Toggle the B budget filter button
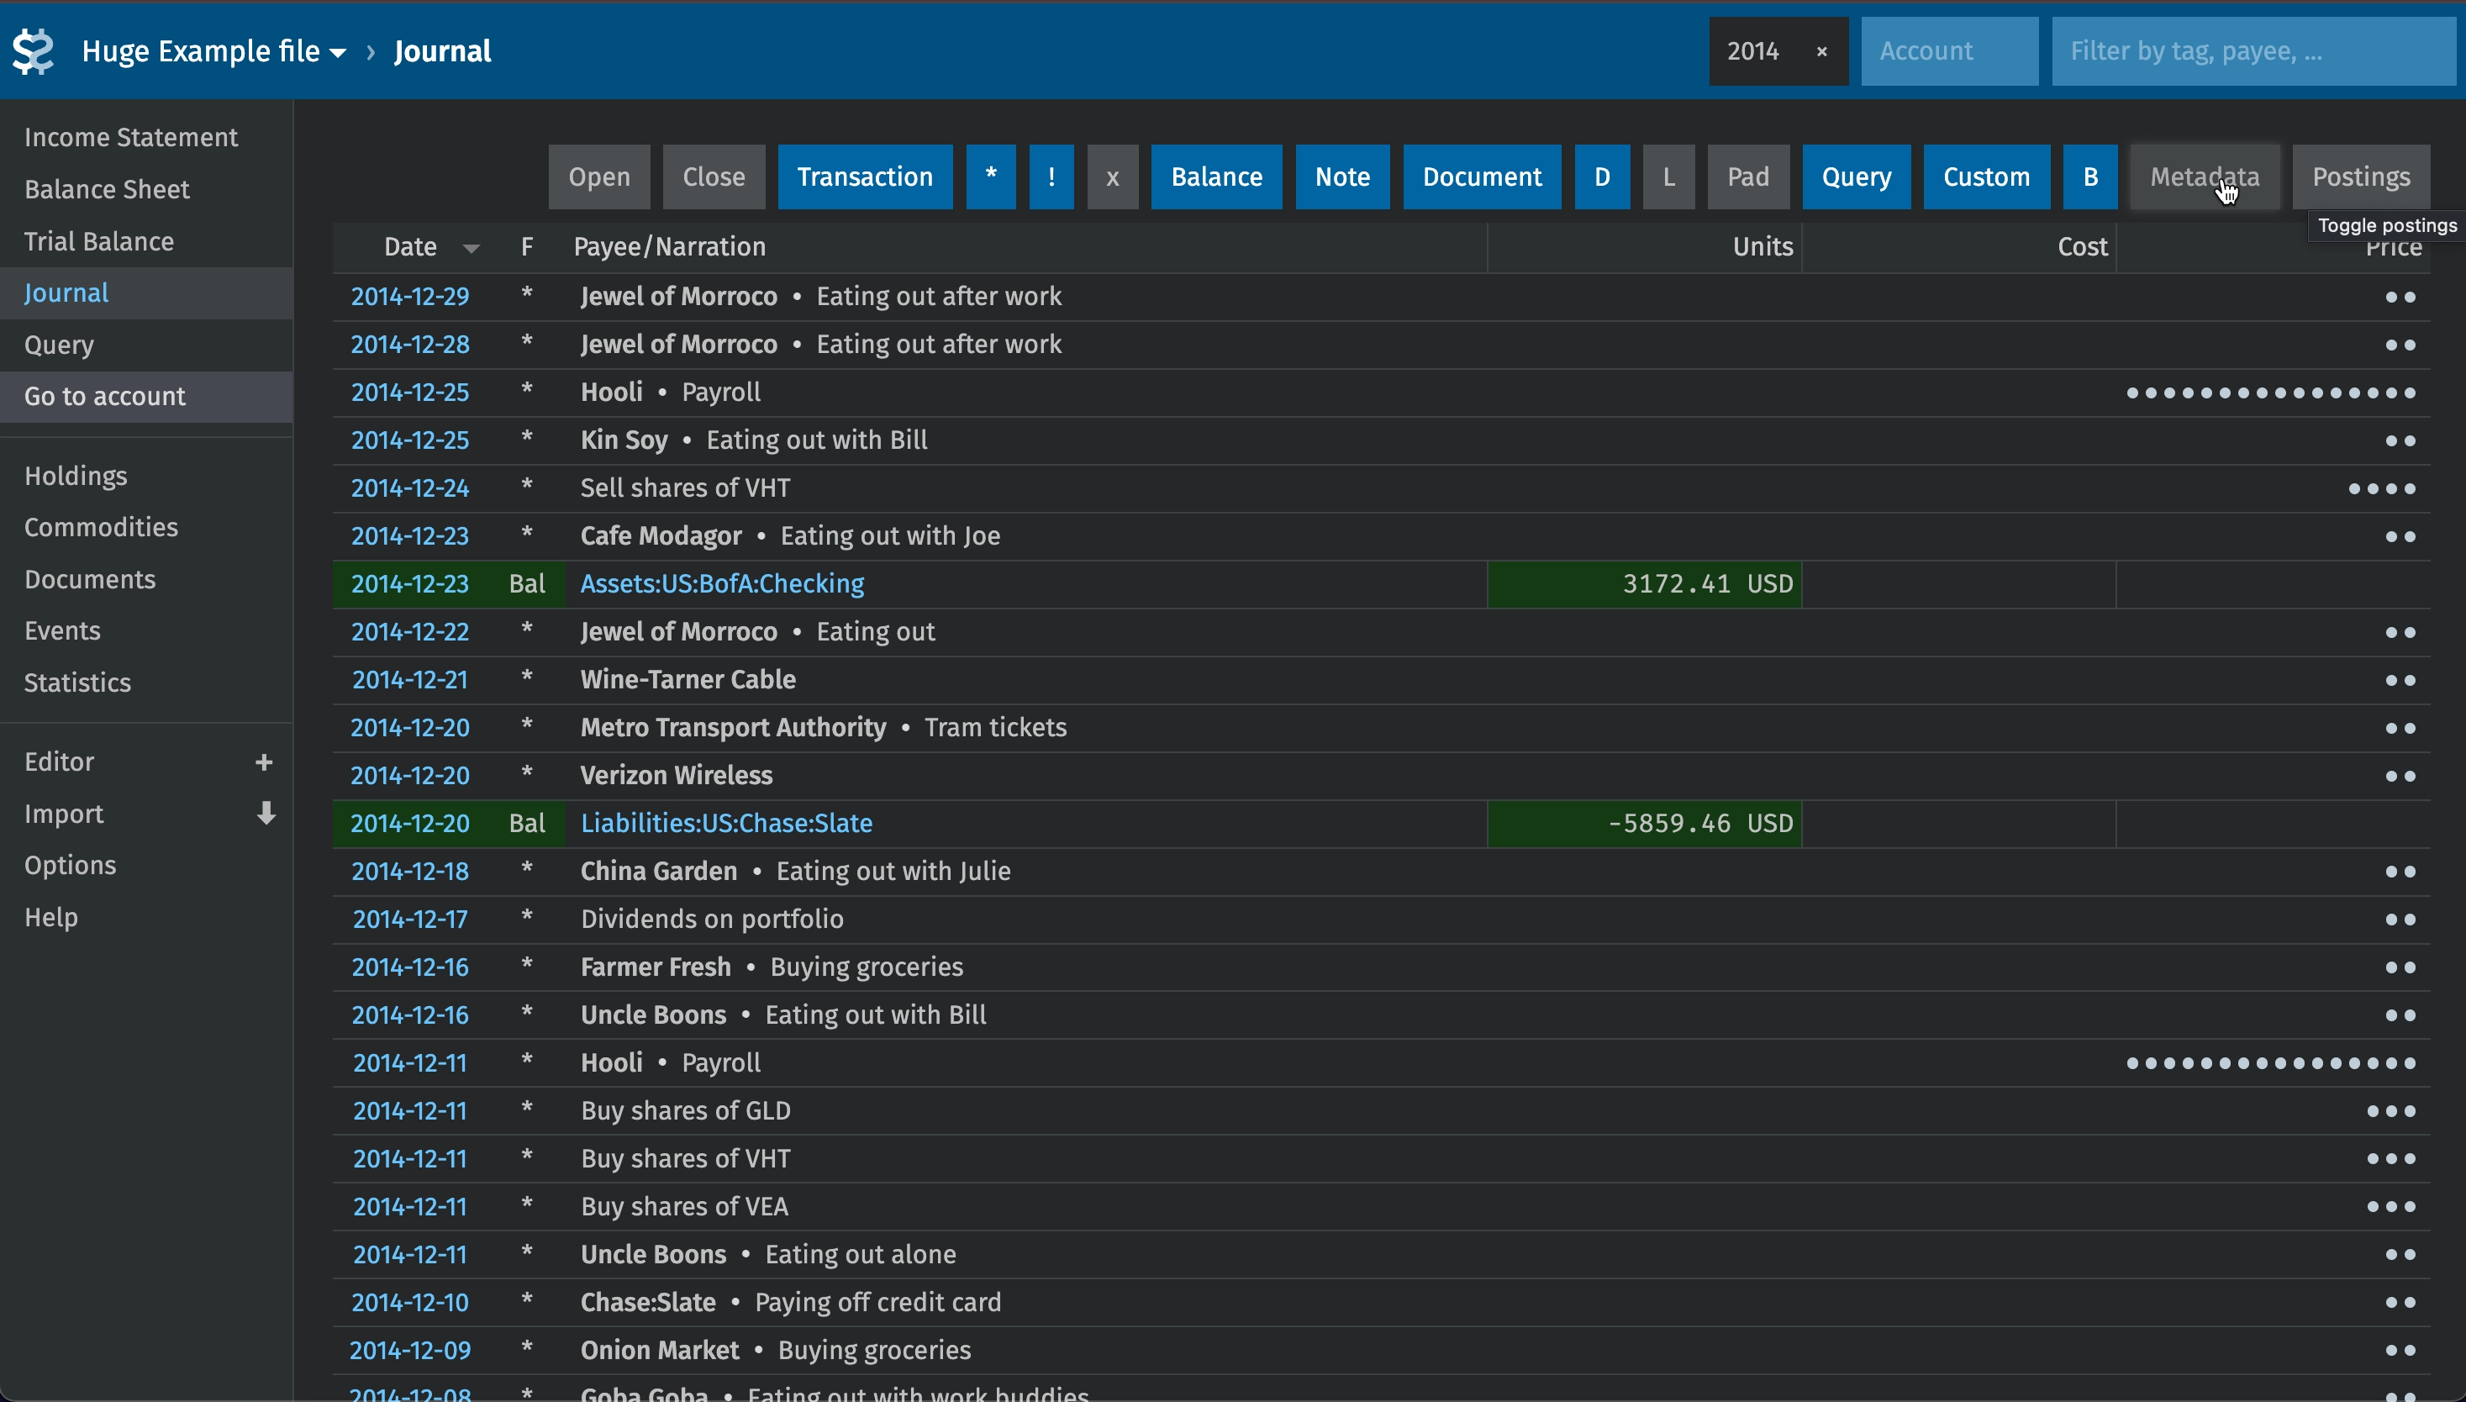Image resolution: width=2466 pixels, height=1402 pixels. pos(2089,177)
